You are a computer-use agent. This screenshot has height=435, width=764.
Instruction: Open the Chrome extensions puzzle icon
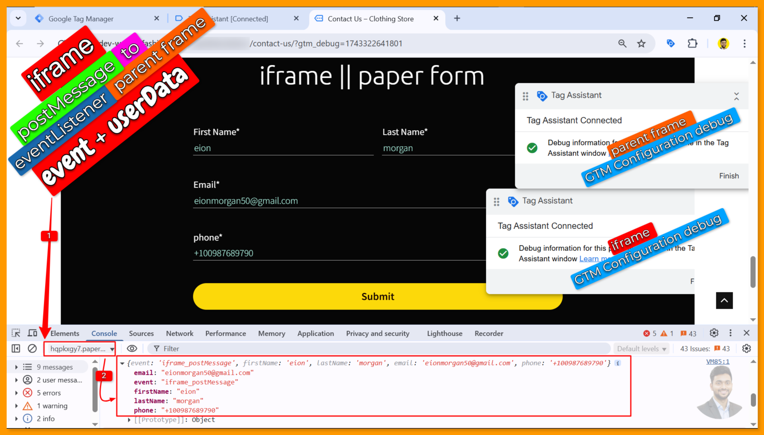pyautogui.click(x=692, y=43)
